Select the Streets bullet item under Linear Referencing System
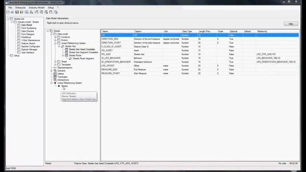Screen dimensions: 306x172 coord(65,86)
